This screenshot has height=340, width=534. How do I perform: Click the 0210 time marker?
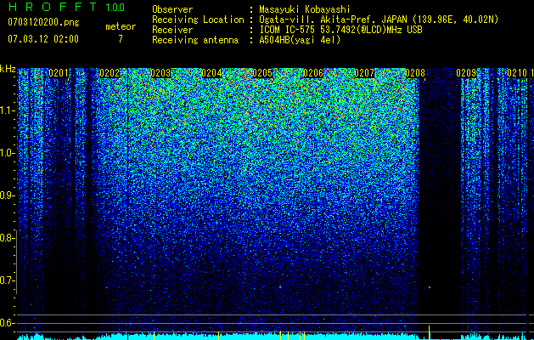tap(517, 73)
